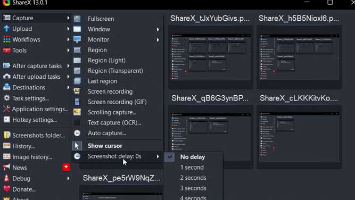Expand the Window submenu arrow
This screenshot has width=355, height=200.
pyautogui.click(x=158, y=29)
